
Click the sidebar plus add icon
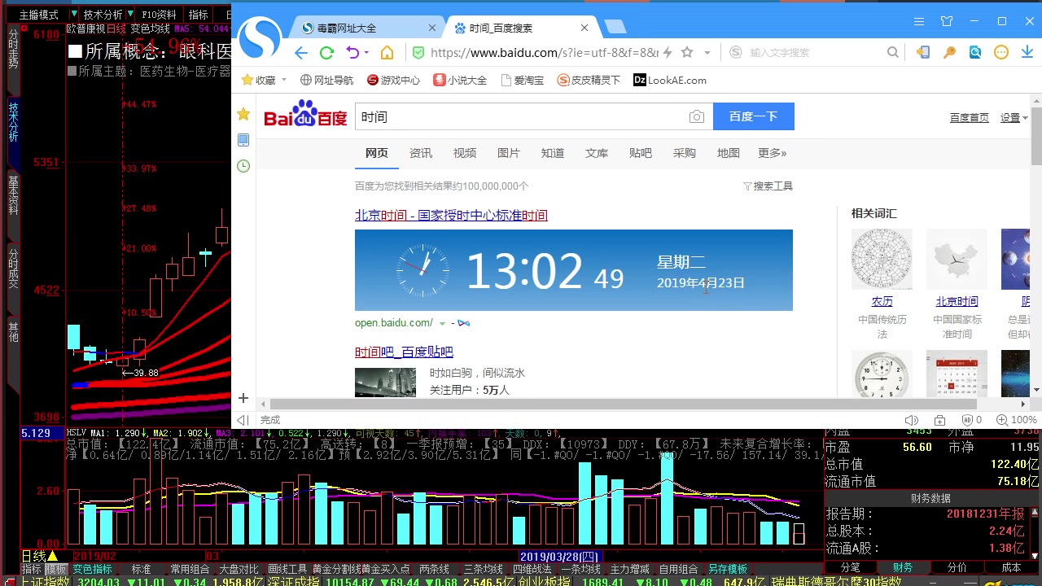click(x=243, y=398)
